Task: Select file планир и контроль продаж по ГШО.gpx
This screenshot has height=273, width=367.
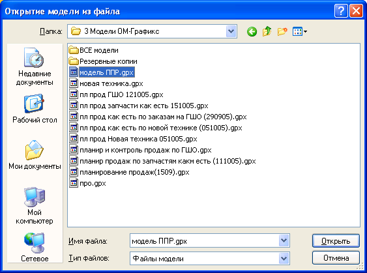Action: [x=140, y=150]
